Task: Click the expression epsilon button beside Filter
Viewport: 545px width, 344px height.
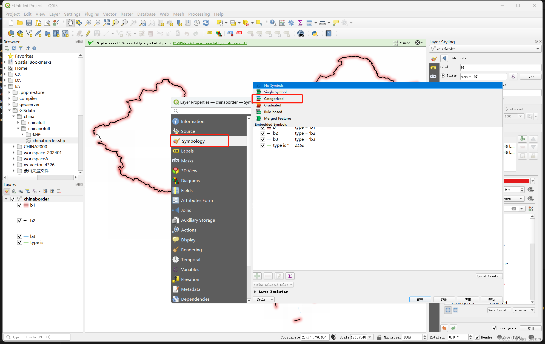Action: point(513,77)
